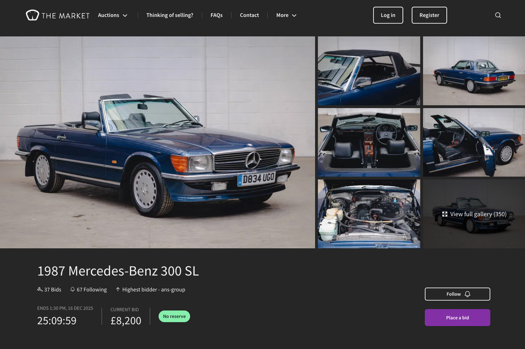Click the expand gallery icon
This screenshot has height=349, width=525.
[x=445, y=214]
